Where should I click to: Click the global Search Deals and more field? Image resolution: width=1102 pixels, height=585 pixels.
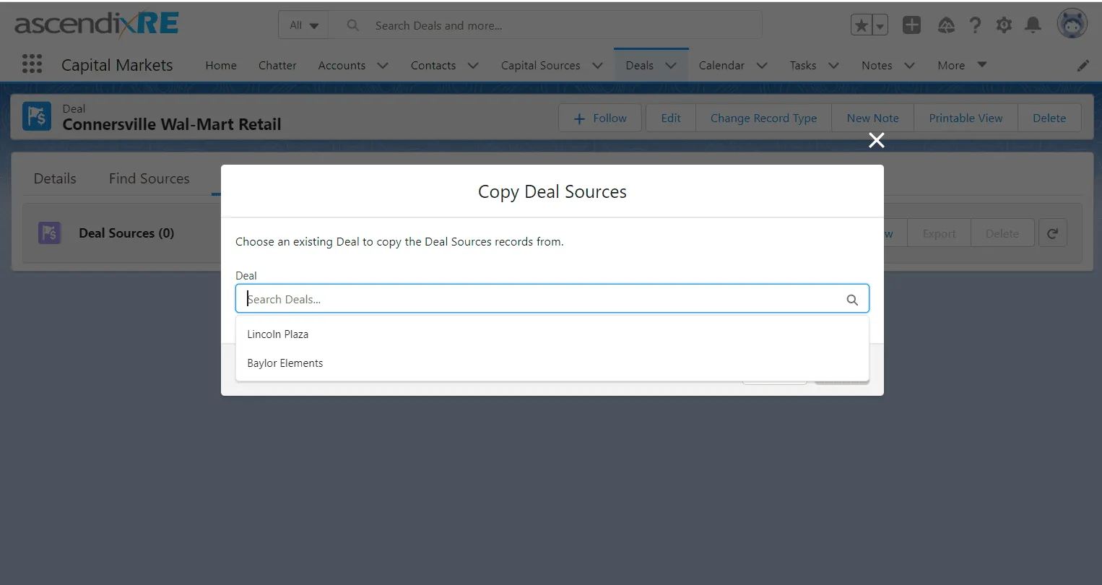(x=545, y=25)
